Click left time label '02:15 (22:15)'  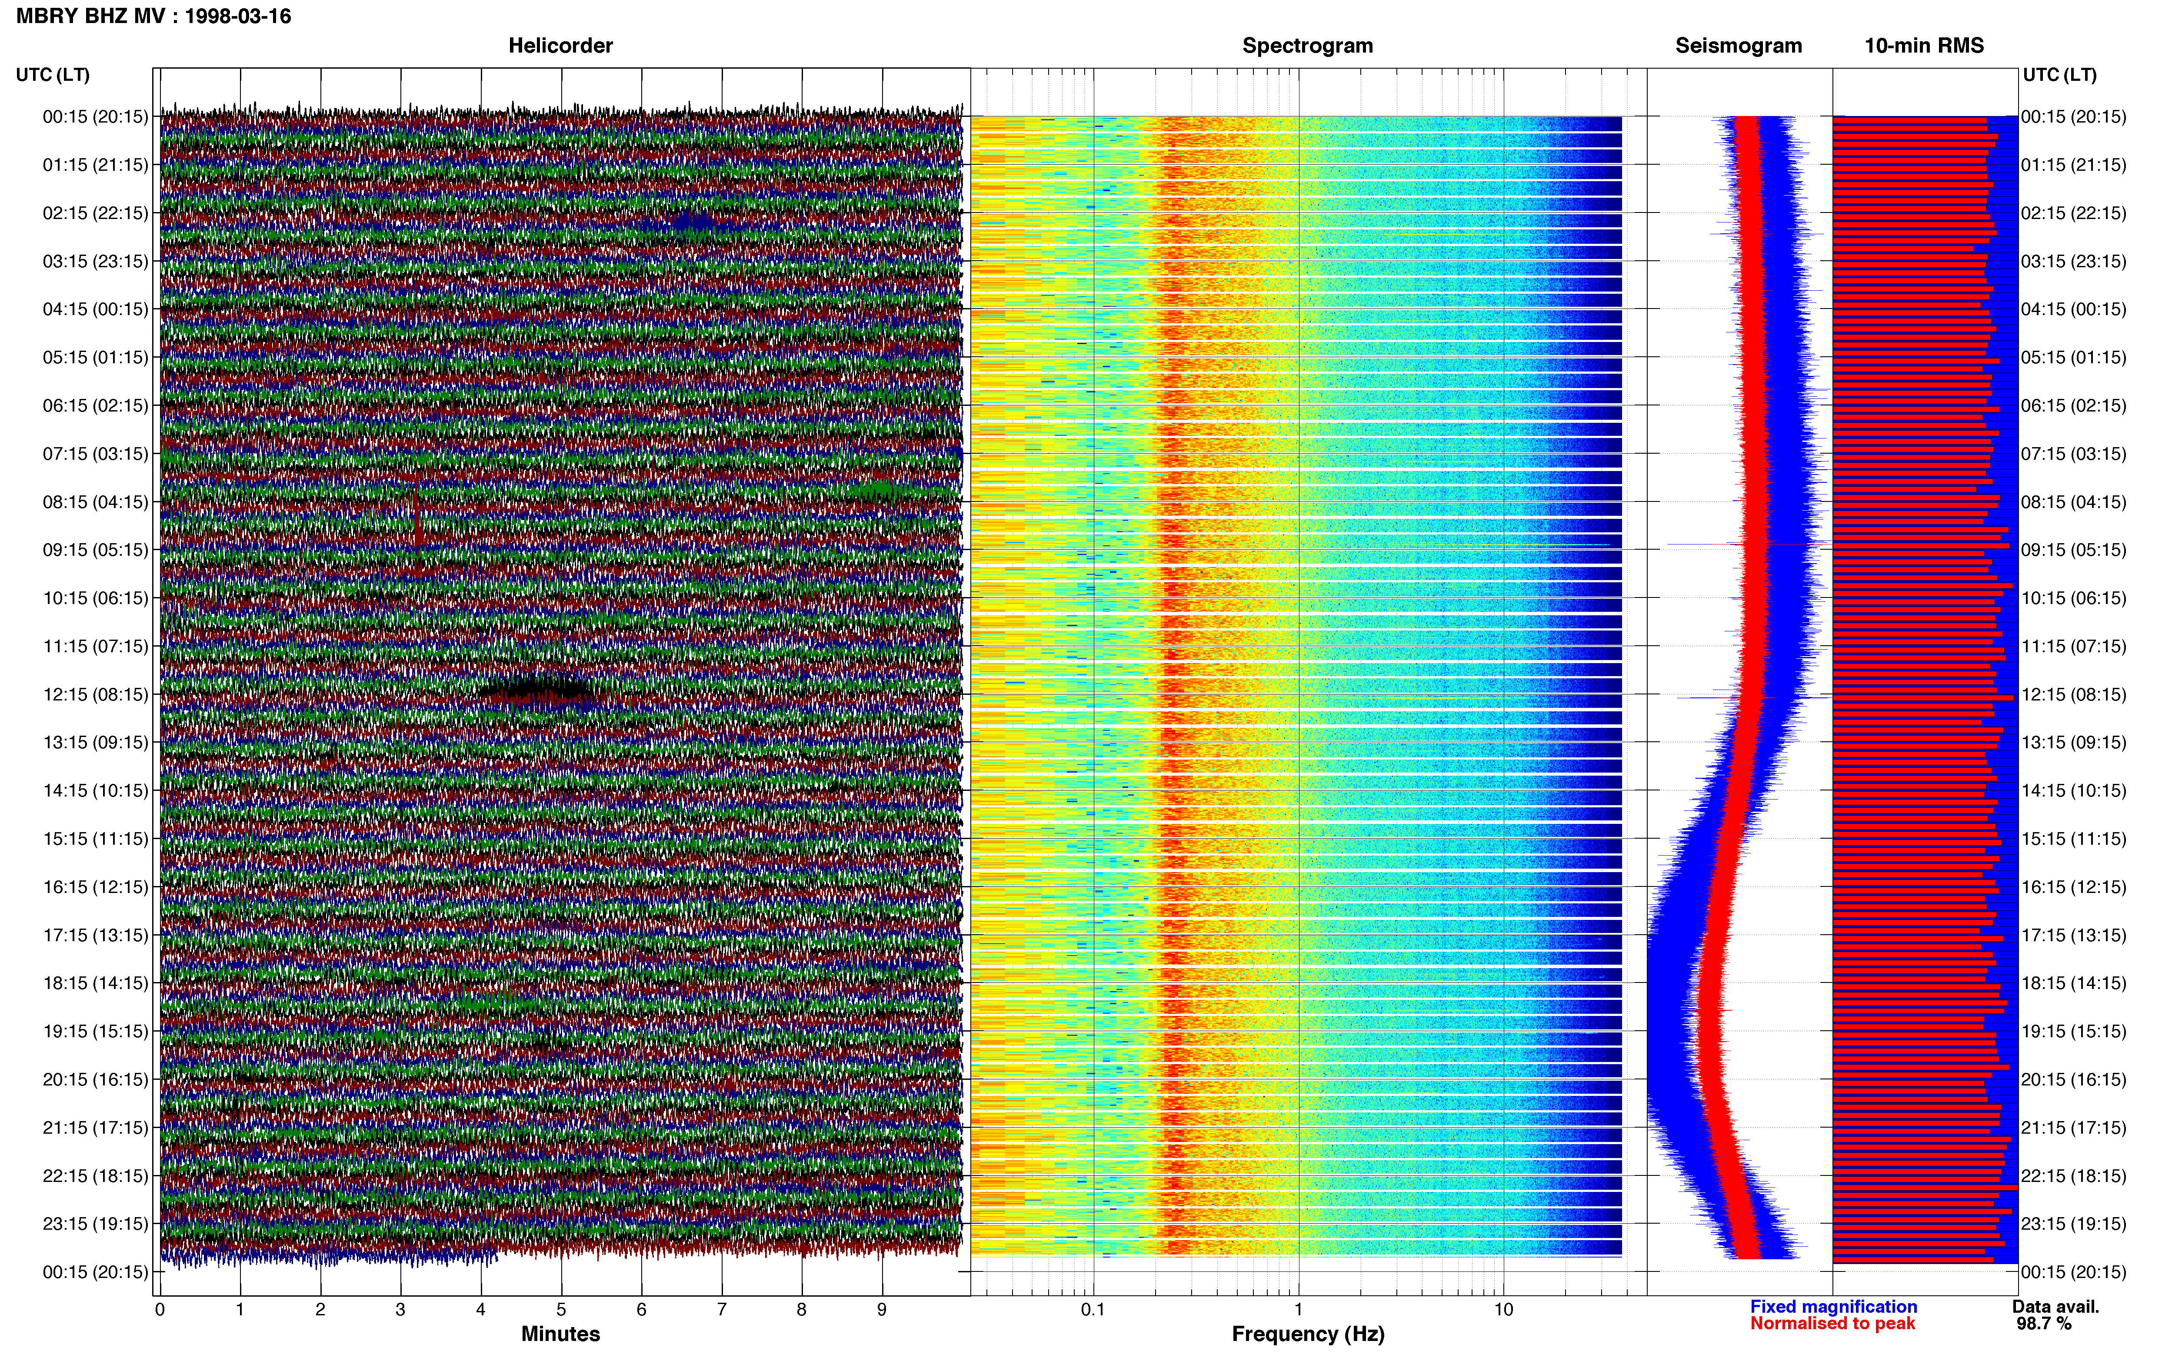(95, 213)
